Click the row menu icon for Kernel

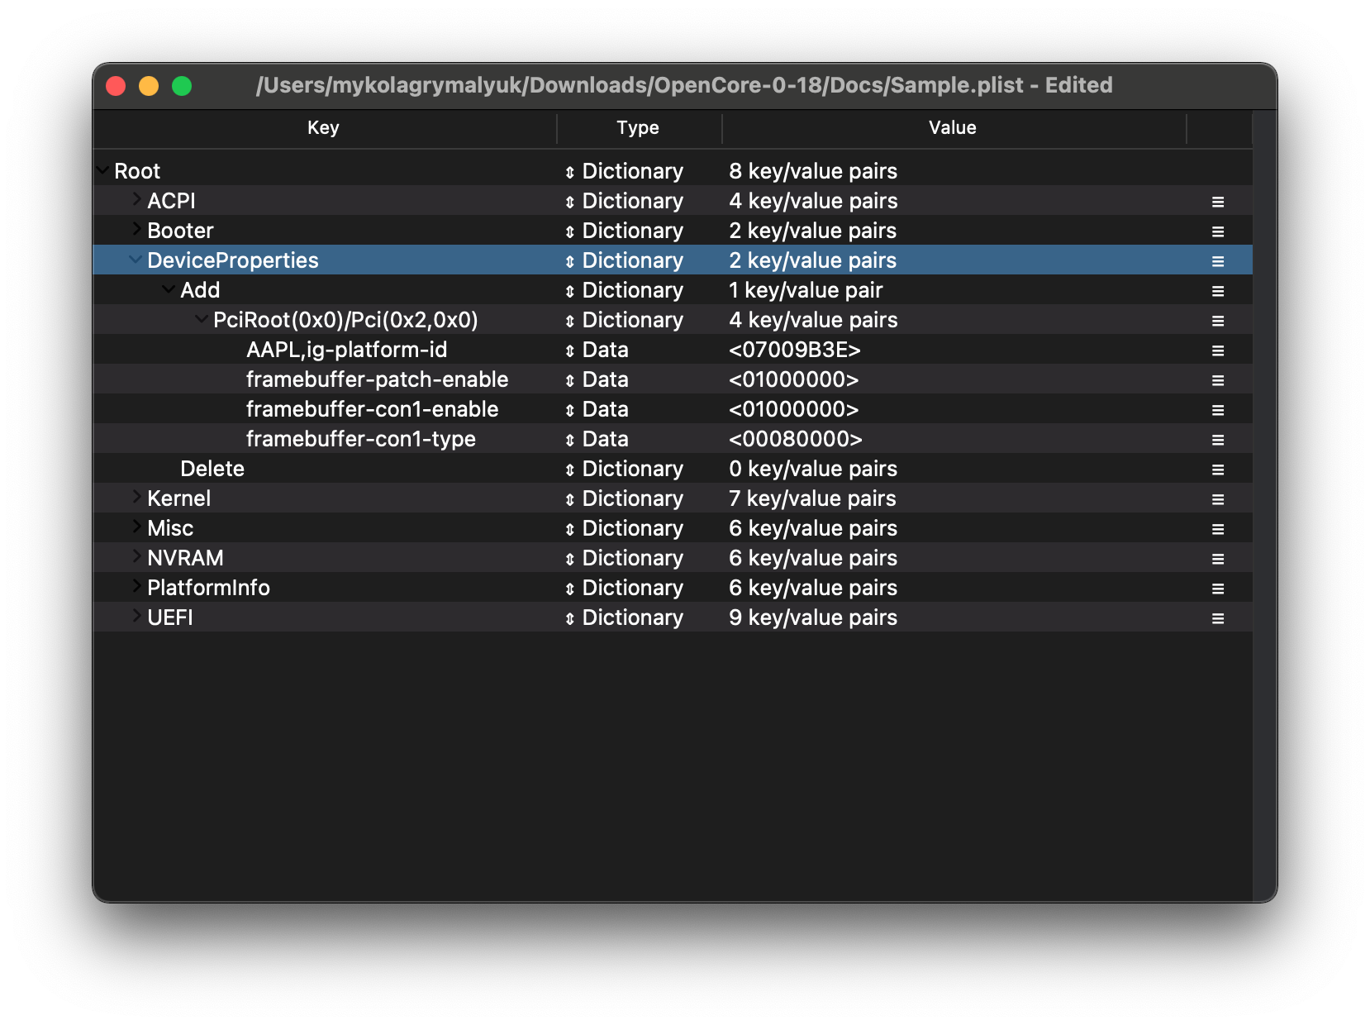[1217, 499]
